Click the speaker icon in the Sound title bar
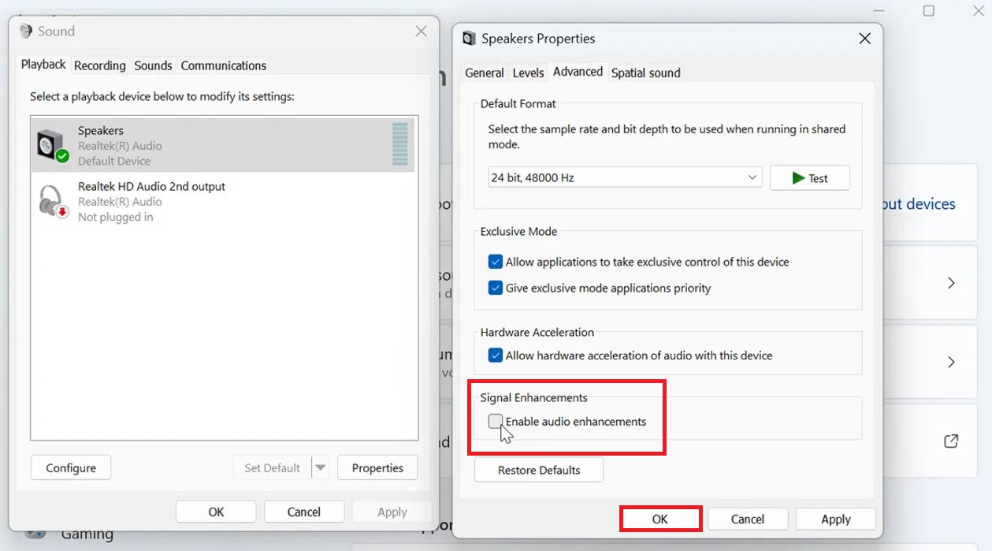The height and width of the screenshot is (551, 992). (x=24, y=31)
